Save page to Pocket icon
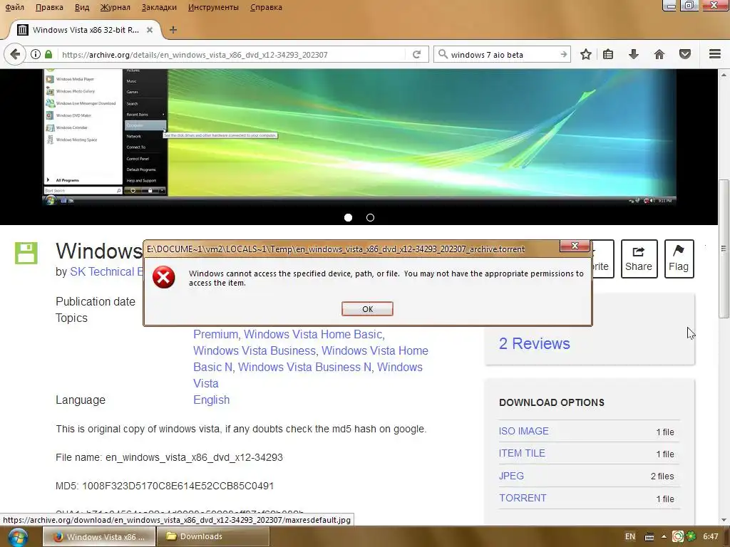 pos(685,54)
